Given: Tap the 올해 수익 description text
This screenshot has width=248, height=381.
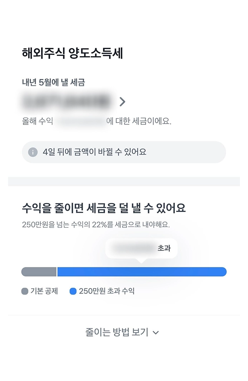Looking at the screenshot, I should (x=97, y=121).
